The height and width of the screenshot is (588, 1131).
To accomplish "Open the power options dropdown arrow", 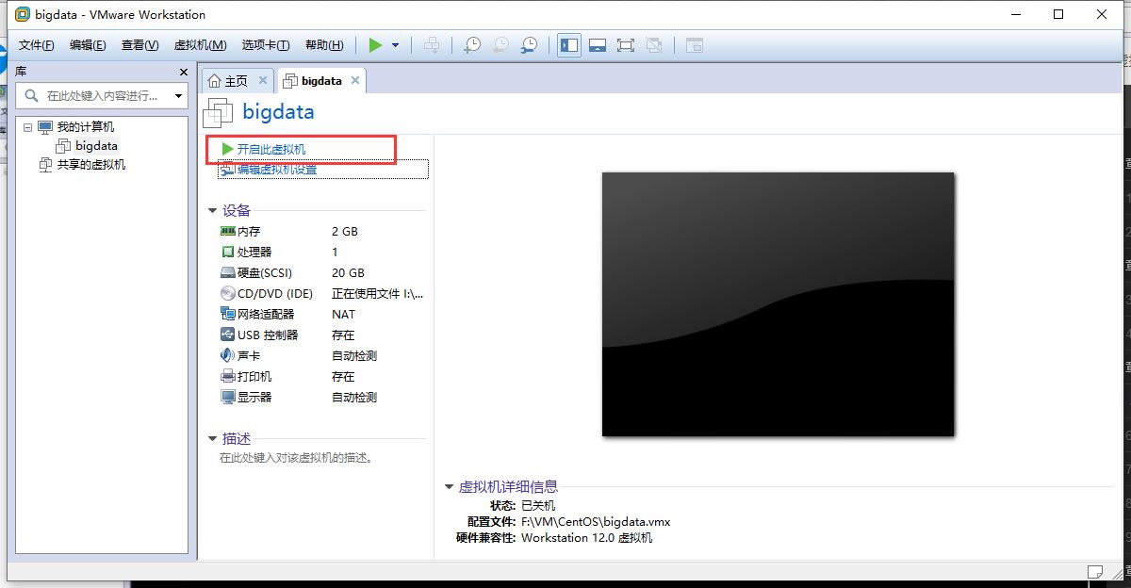I will 395,45.
